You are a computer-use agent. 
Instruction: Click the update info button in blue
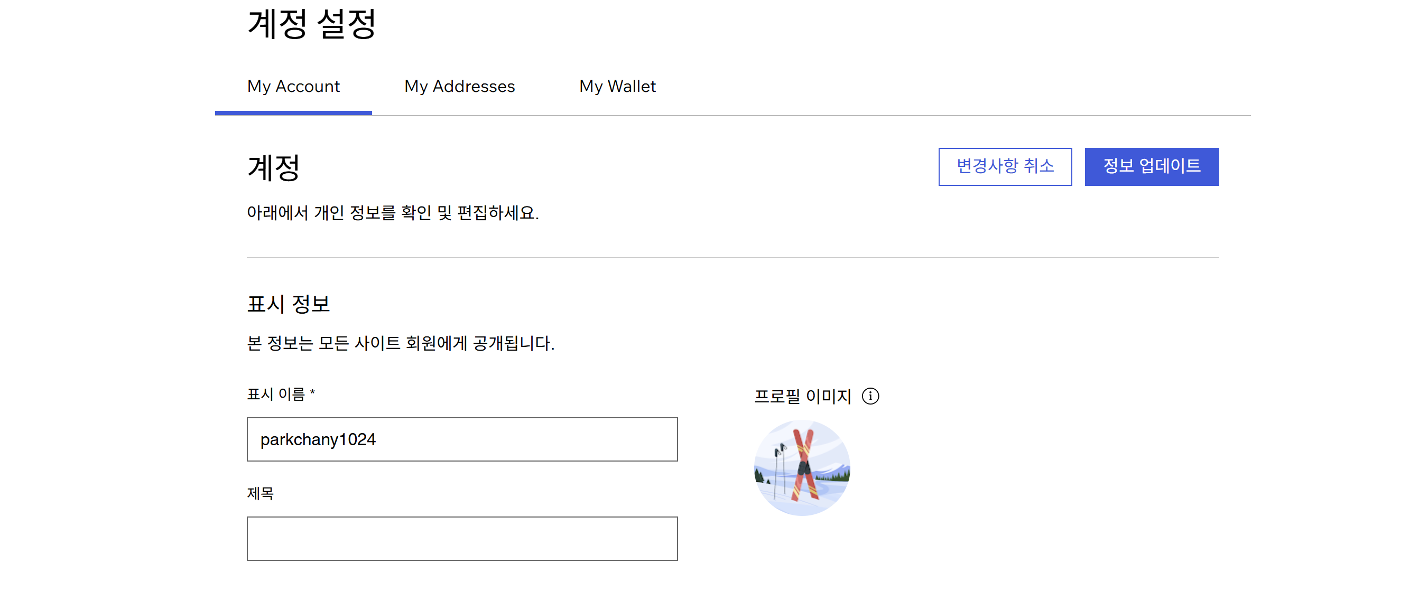tap(1152, 167)
